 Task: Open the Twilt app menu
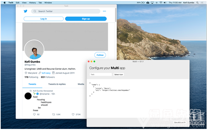coord(11,2)
